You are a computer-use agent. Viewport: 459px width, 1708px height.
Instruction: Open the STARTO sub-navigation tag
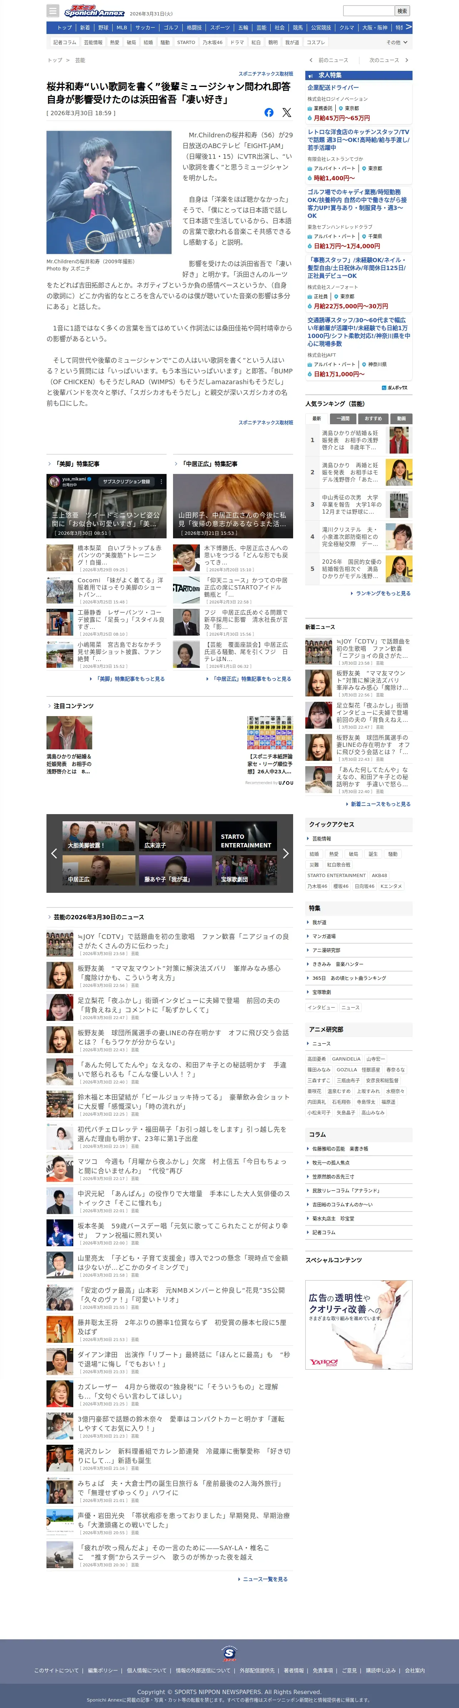click(x=186, y=43)
